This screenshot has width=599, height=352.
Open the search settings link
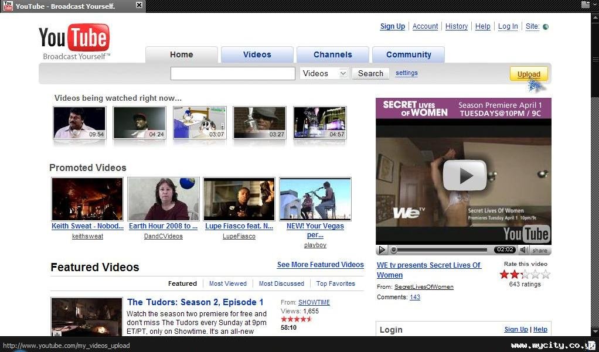coord(407,73)
